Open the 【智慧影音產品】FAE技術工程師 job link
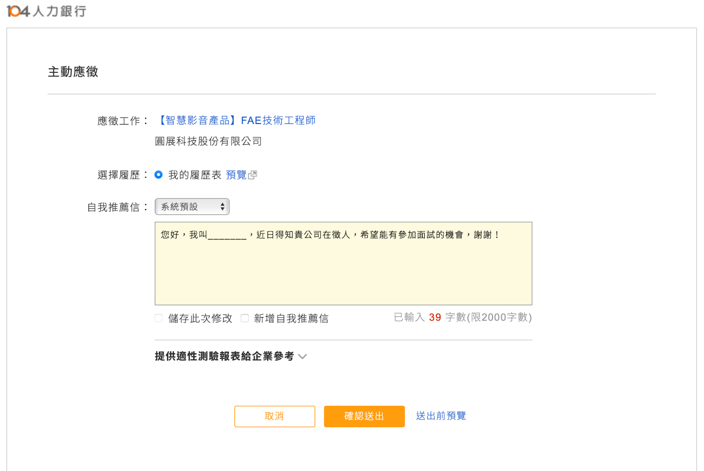The height and width of the screenshot is (471, 704). pos(236,120)
